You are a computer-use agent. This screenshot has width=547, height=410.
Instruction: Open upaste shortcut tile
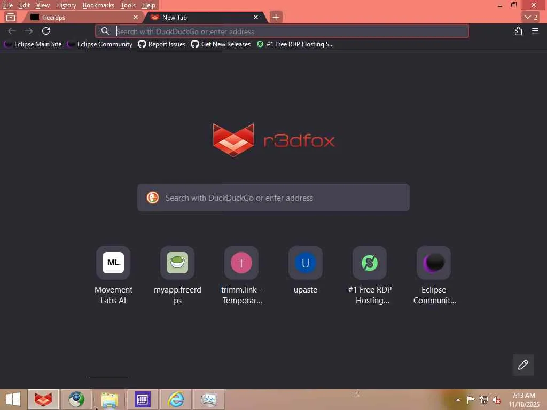[x=306, y=270]
